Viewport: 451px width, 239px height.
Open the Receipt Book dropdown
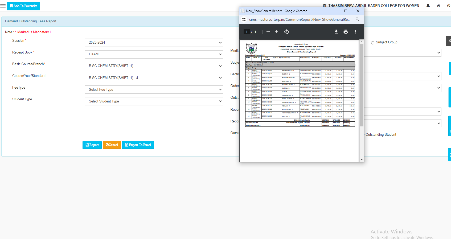154,54
